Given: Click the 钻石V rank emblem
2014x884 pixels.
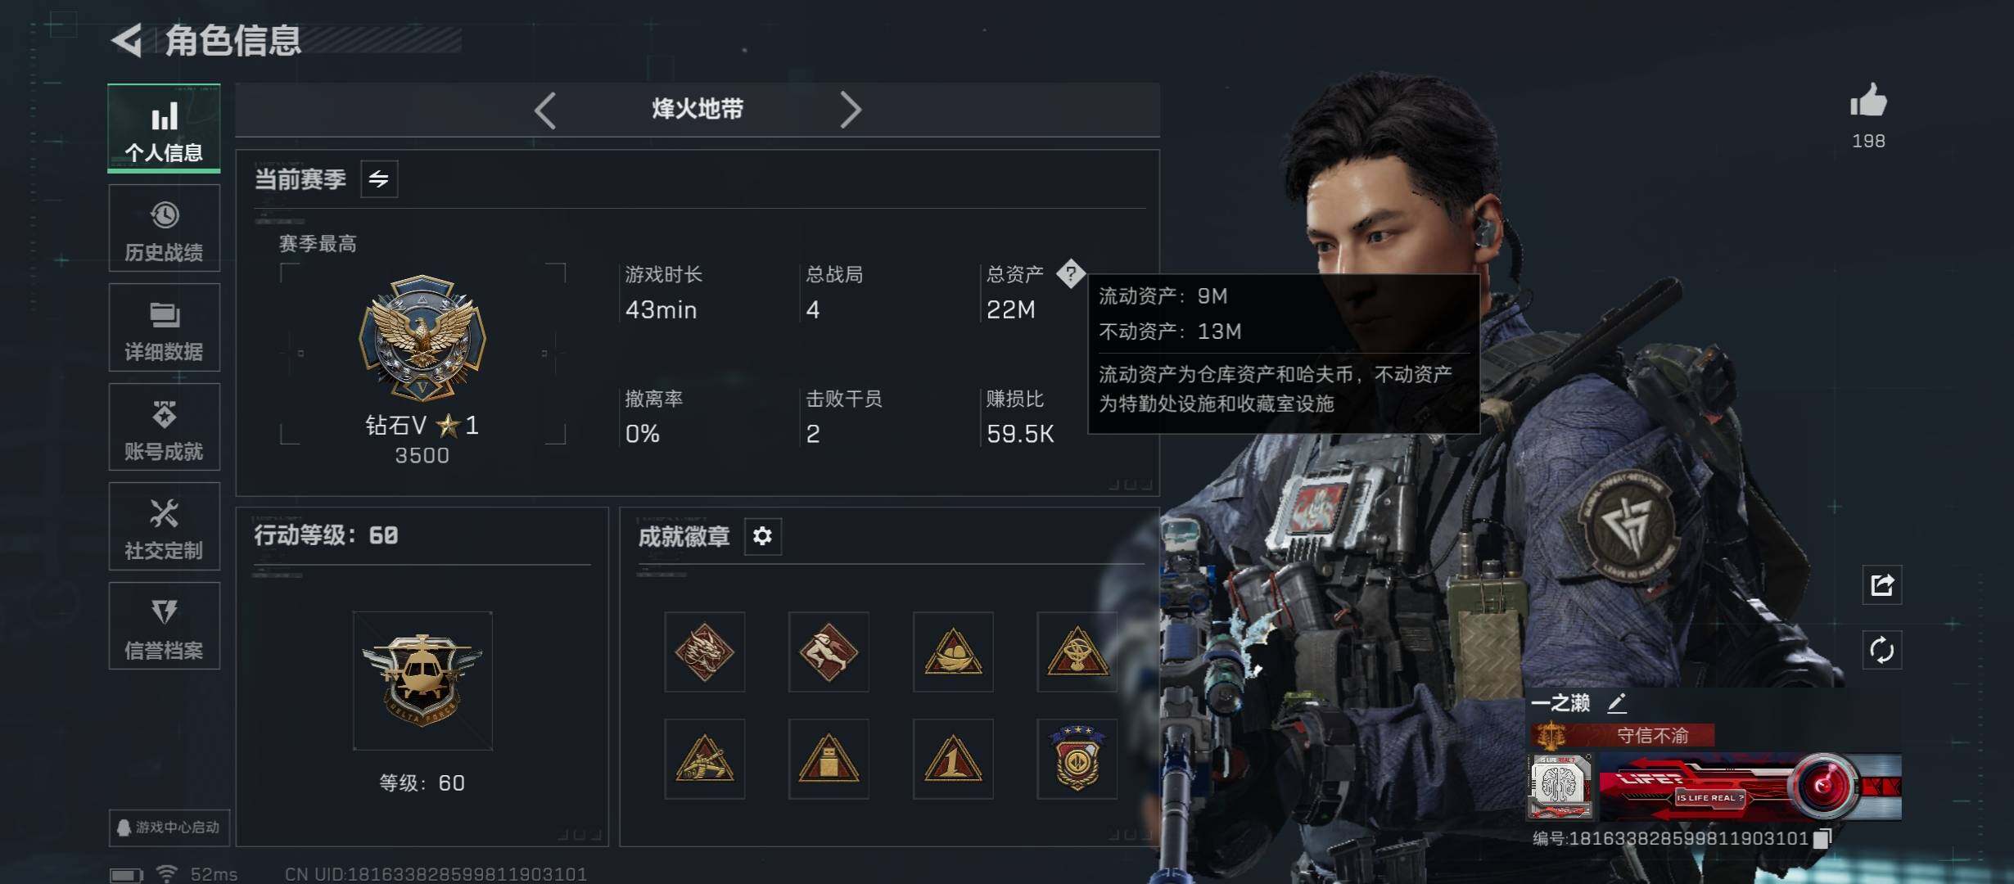Looking at the screenshot, I should pyautogui.click(x=422, y=338).
